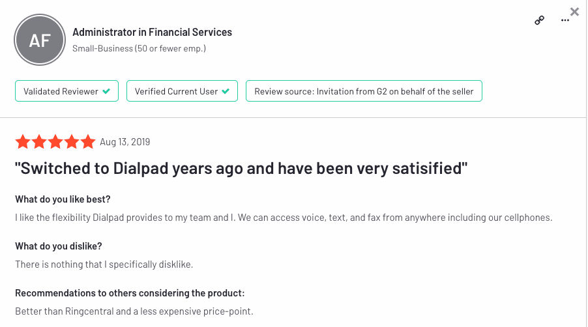Click the green checkmark beside Verified Current User
The width and height of the screenshot is (588, 327).
(226, 91)
